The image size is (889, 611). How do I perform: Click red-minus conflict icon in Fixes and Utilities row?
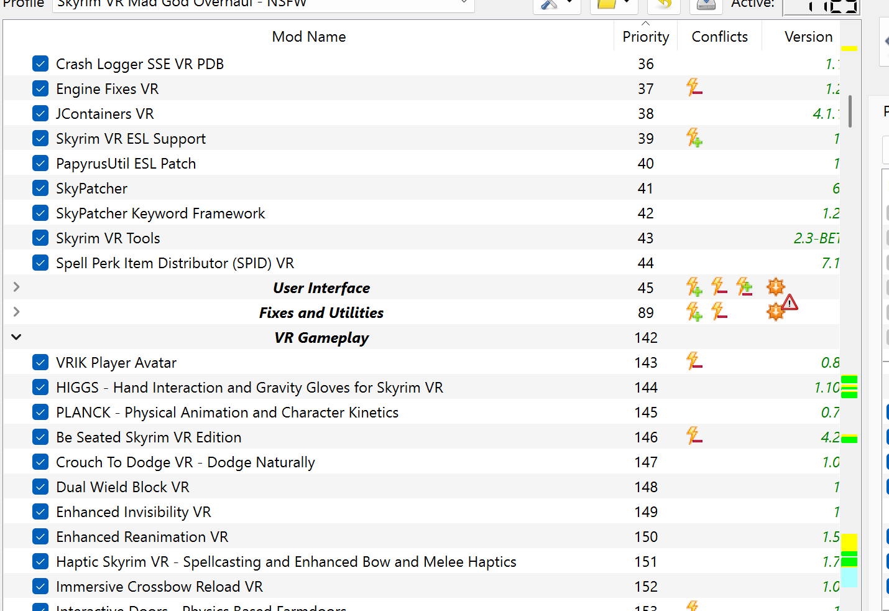pos(719,311)
